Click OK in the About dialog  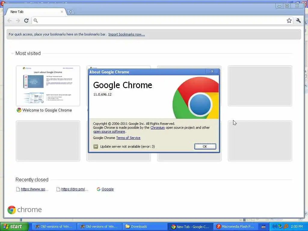(205, 146)
